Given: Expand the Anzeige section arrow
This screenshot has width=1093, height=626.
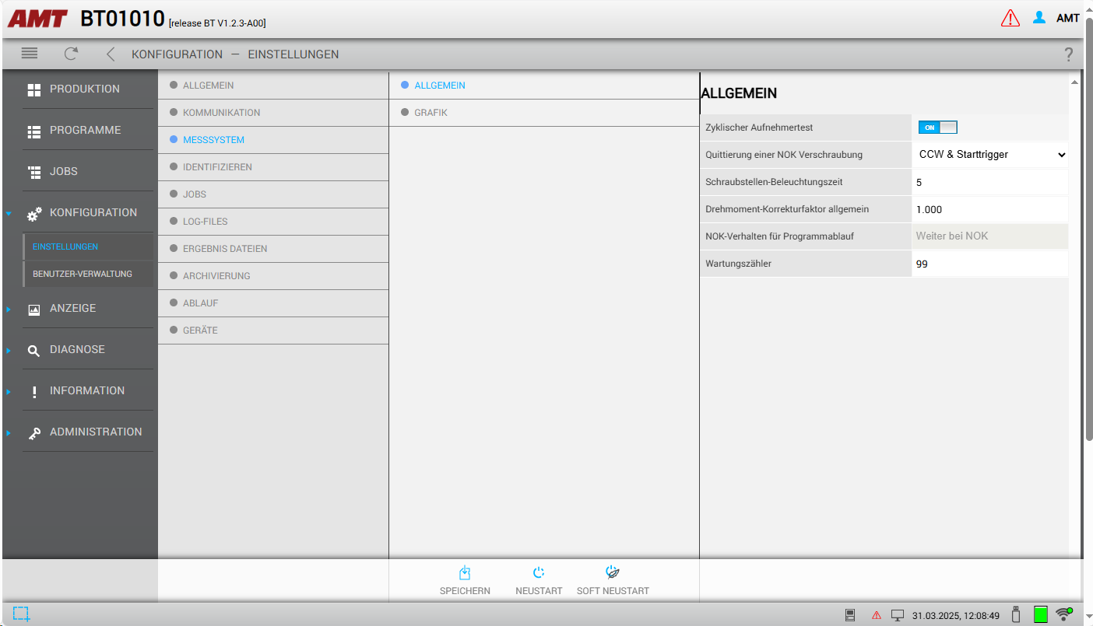Looking at the screenshot, I should tap(8, 309).
